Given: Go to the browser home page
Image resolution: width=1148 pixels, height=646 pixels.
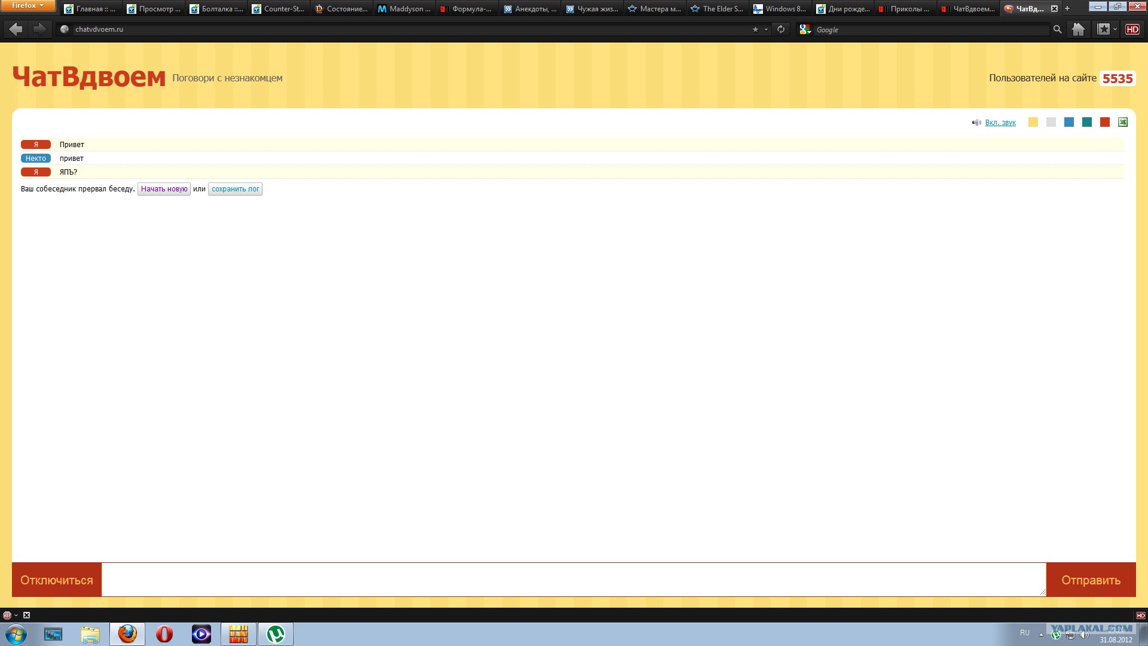Looking at the screenshot, I should click(1078, 29).
